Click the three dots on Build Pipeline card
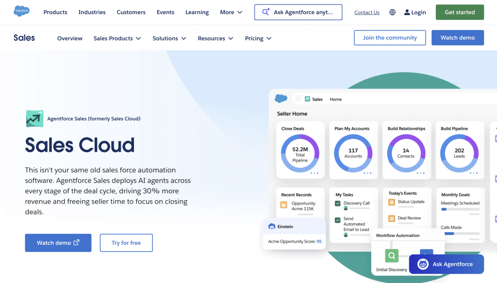Image resolution: width=497 pixels, height=283 pixels. coord(474,173)
